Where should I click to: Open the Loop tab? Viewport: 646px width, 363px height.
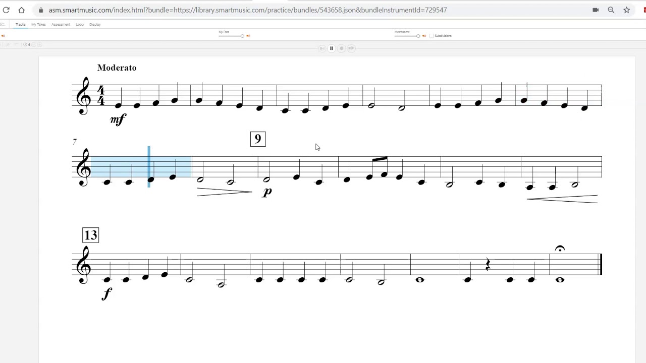tap(80, 24)
